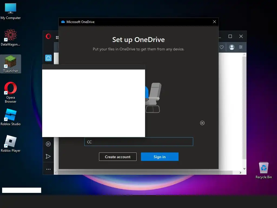Open Opera sidebar send flow icon
The height and width of the screenshot is (208, 277).
click(48, 156)
